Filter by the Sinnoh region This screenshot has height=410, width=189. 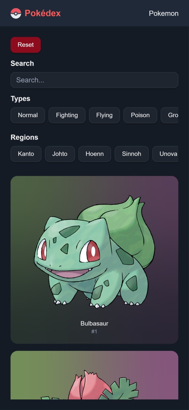pyautogui.click(x=132, y=154)
